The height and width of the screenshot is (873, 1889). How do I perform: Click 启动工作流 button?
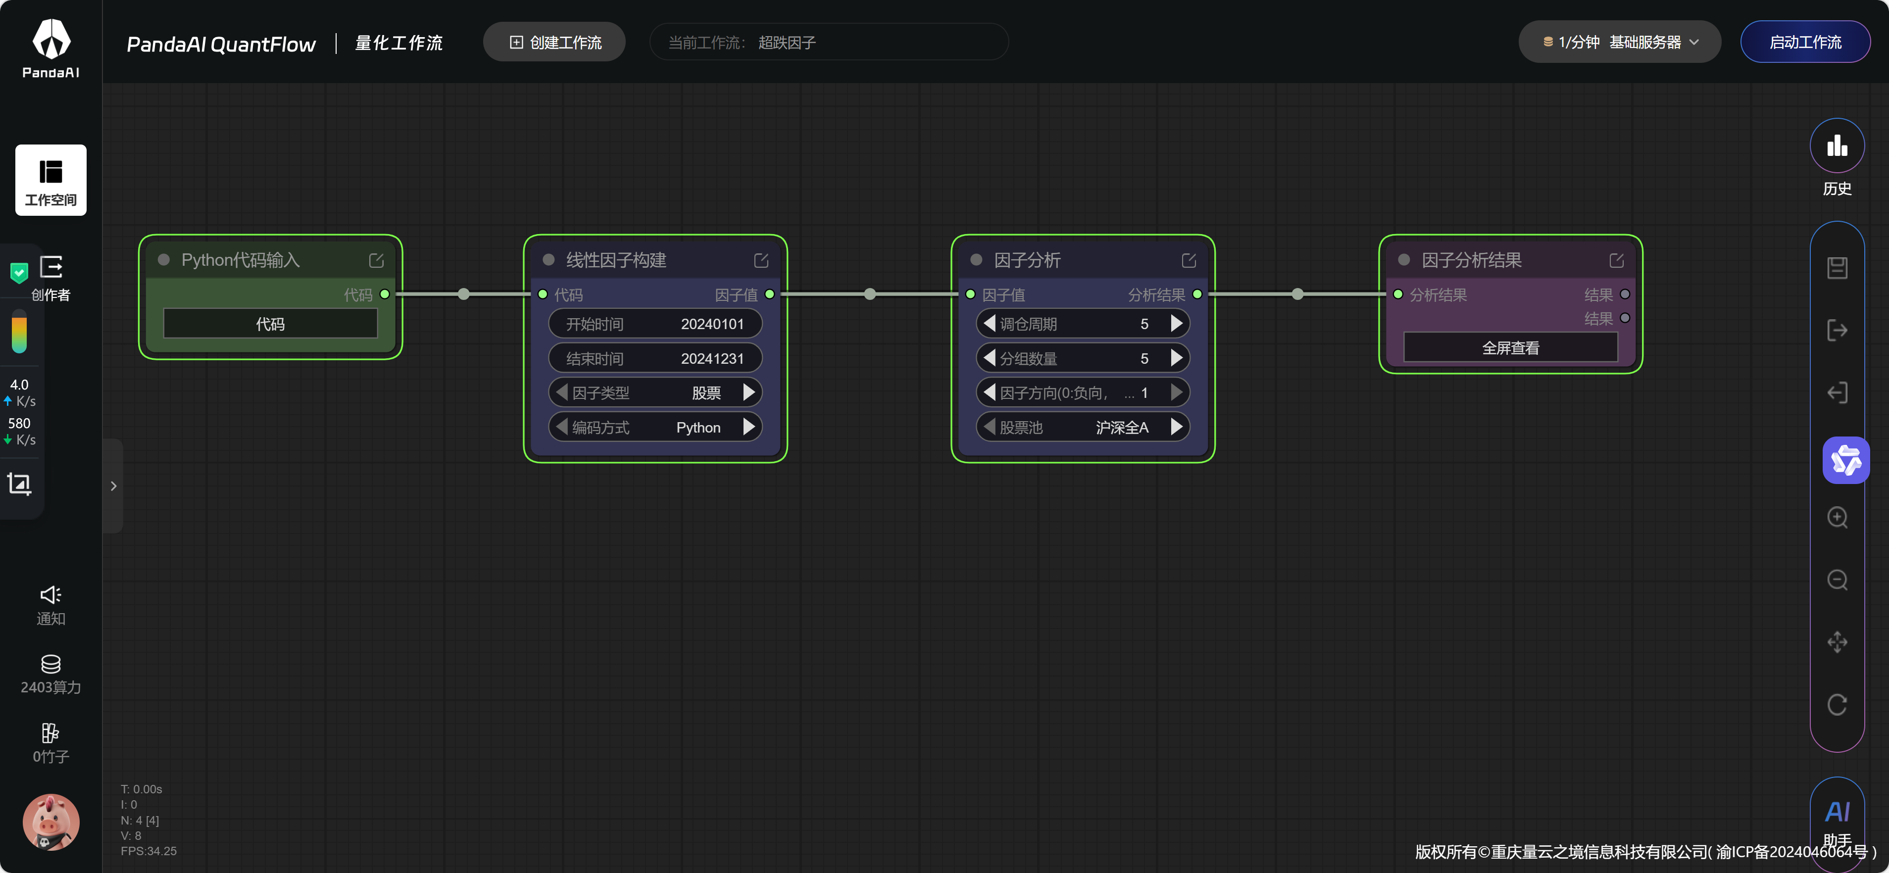click(1805, 42)
